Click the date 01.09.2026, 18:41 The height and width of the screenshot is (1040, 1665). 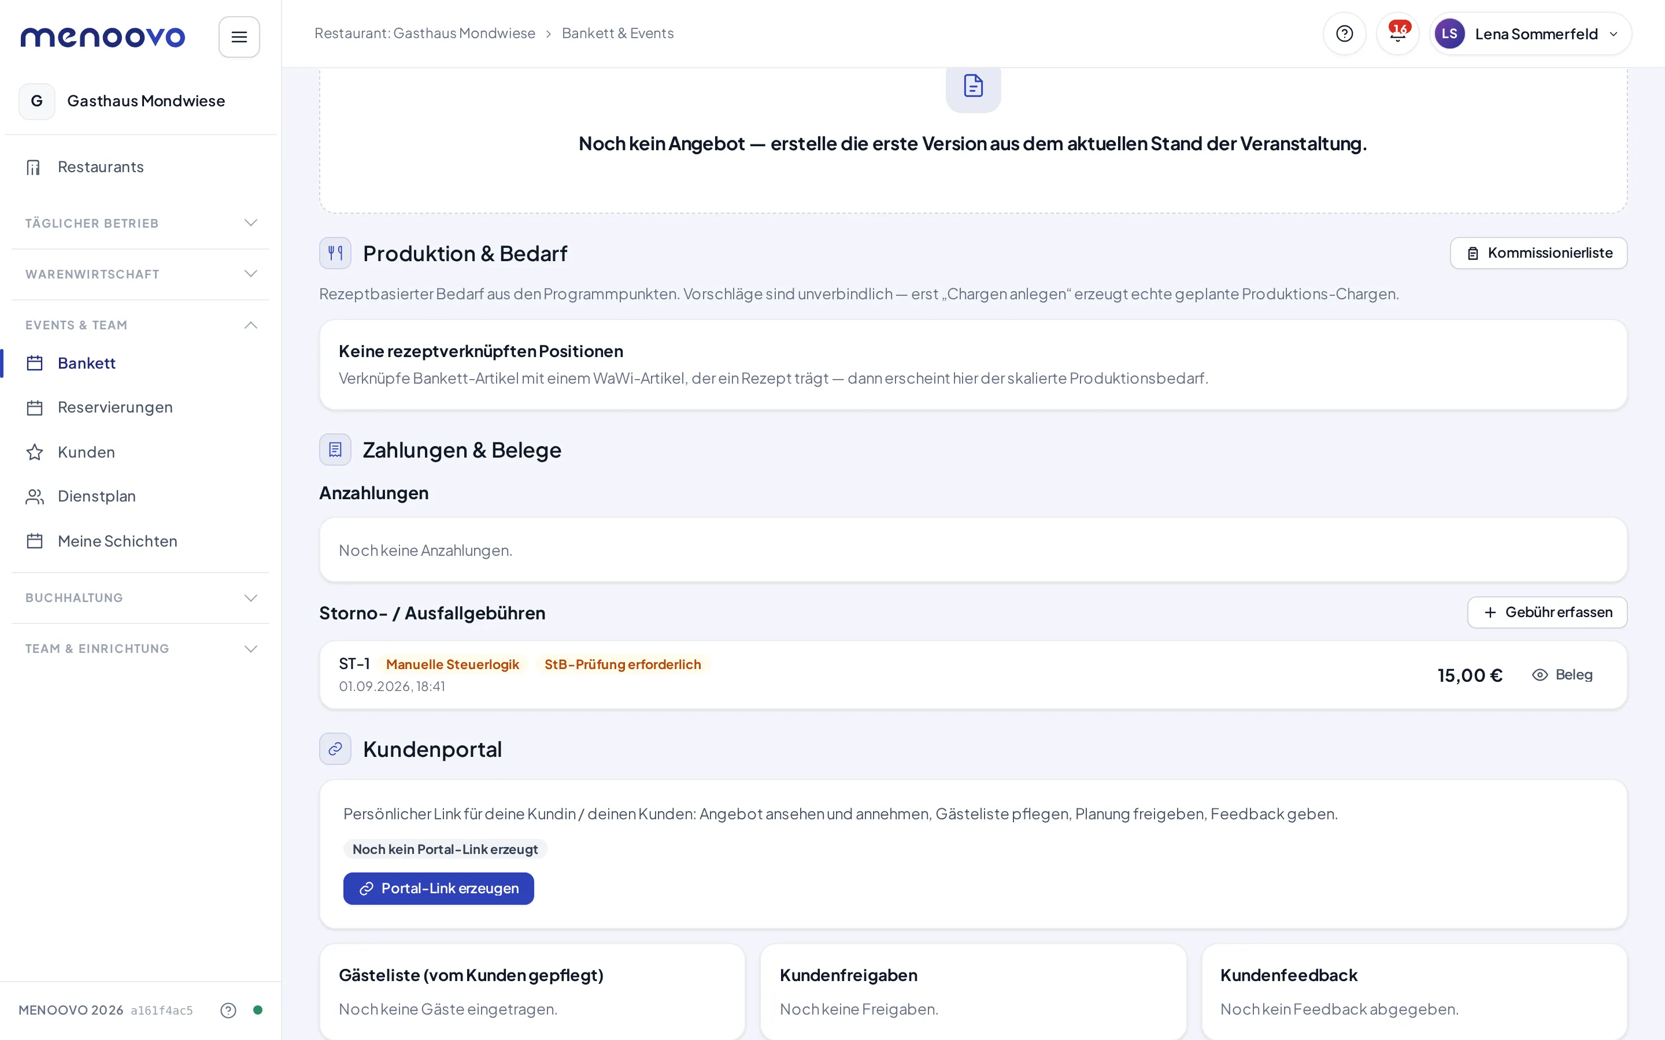click(391, 686)
